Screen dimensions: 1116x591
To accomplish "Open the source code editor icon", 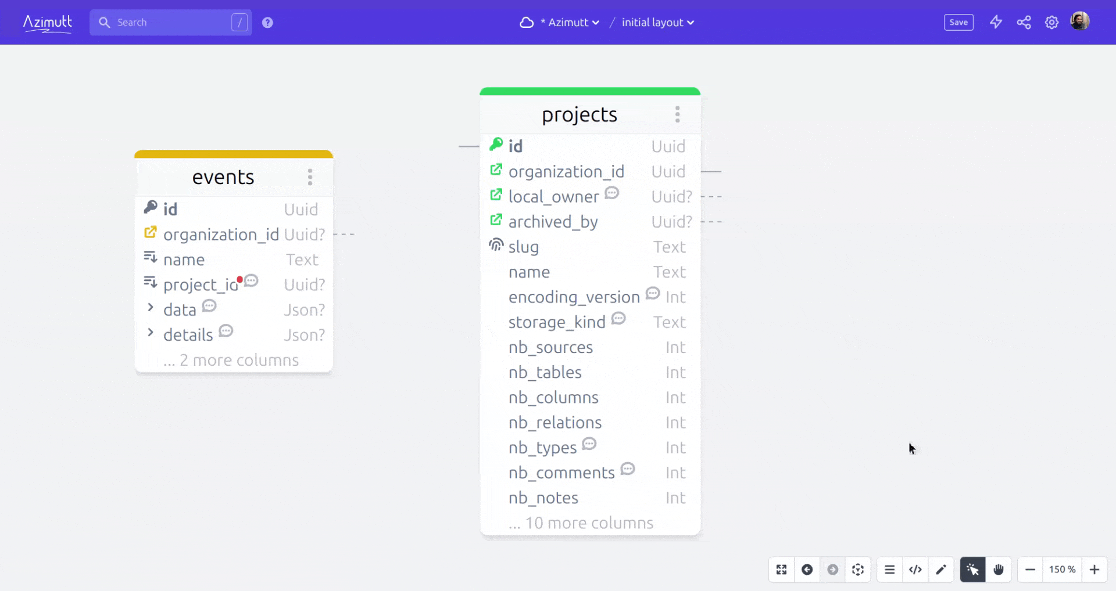I will pyautogui.click(x=915, y=570).
